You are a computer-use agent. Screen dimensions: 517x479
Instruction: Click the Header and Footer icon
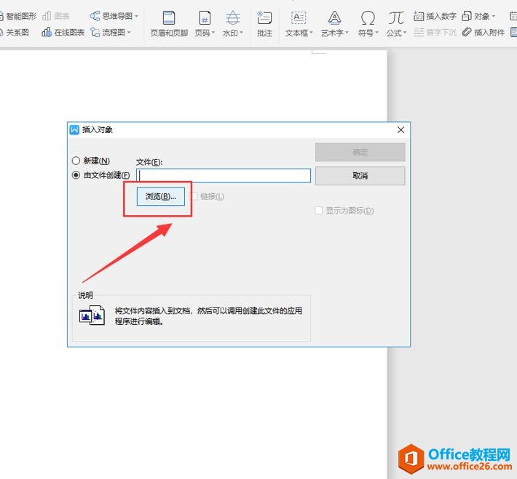pyautogui.click(x=169, y=18)
